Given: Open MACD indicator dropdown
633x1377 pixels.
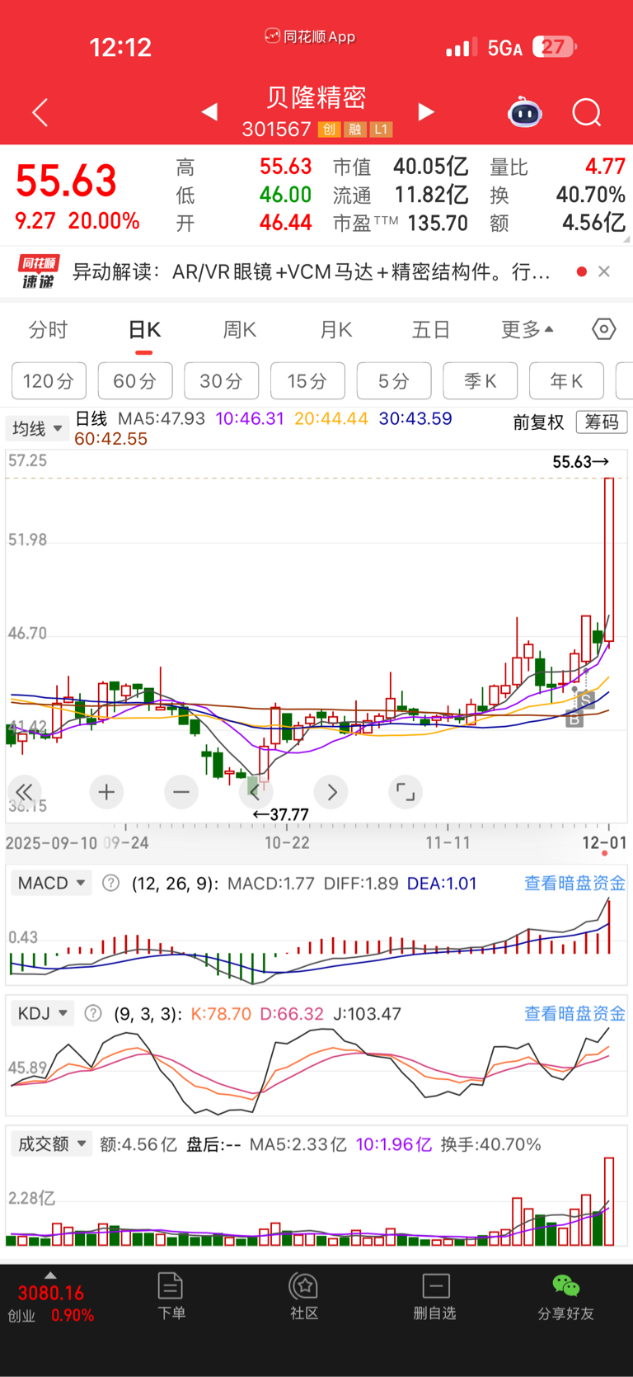Looking at the screenshot, I should tap(51, 884).
